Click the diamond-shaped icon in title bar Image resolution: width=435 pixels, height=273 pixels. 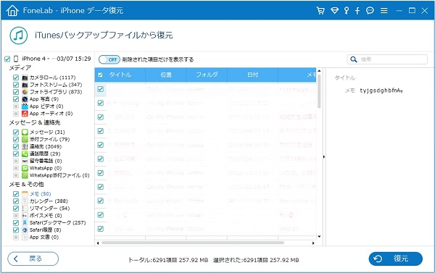tap(334, 11)
